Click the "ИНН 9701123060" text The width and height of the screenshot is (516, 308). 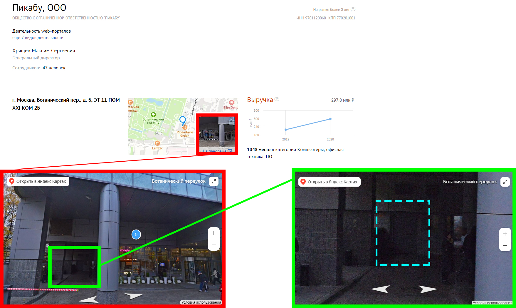[311, 18]
